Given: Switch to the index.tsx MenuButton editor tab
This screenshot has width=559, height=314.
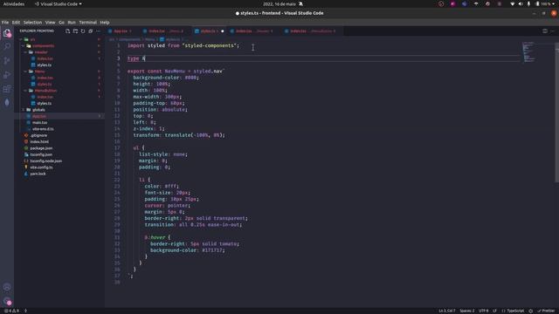Looking at the screenshot, I should [x=312, y=31].
